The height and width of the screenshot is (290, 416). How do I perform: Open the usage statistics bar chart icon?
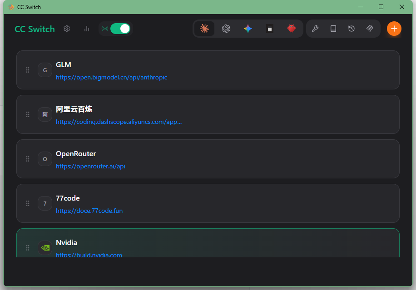pyautogui.click(x=87, y=29)
